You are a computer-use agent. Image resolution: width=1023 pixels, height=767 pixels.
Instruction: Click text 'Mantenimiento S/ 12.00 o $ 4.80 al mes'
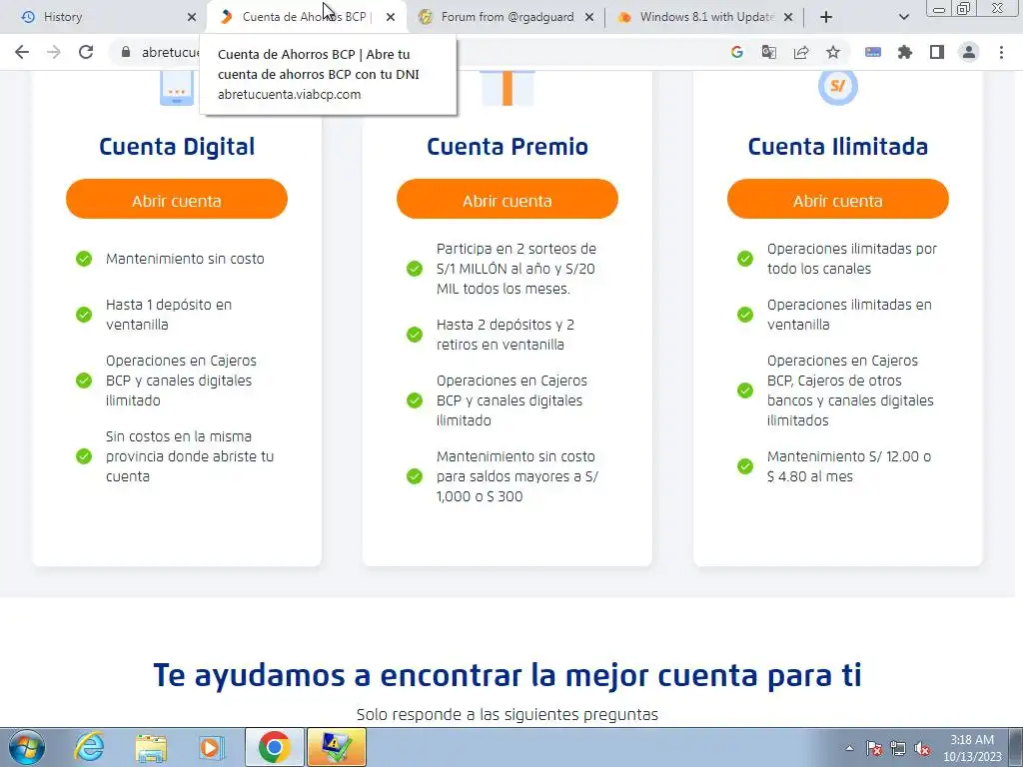(x=849, y=466)
